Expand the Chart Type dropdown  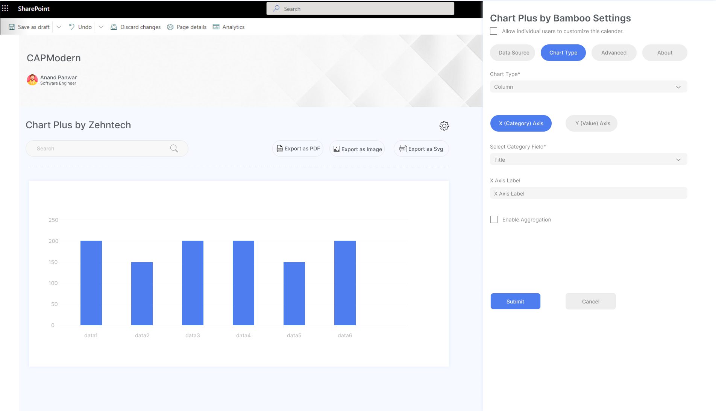[588, 87]
